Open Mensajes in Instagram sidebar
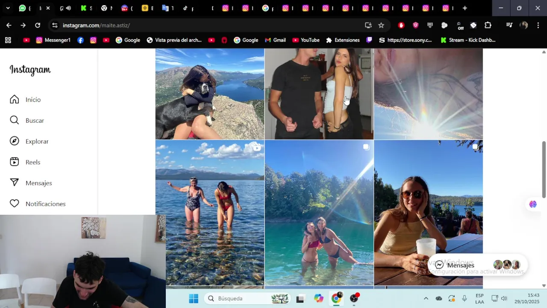The height and width of the screenshot is (308, 547). 31,183
